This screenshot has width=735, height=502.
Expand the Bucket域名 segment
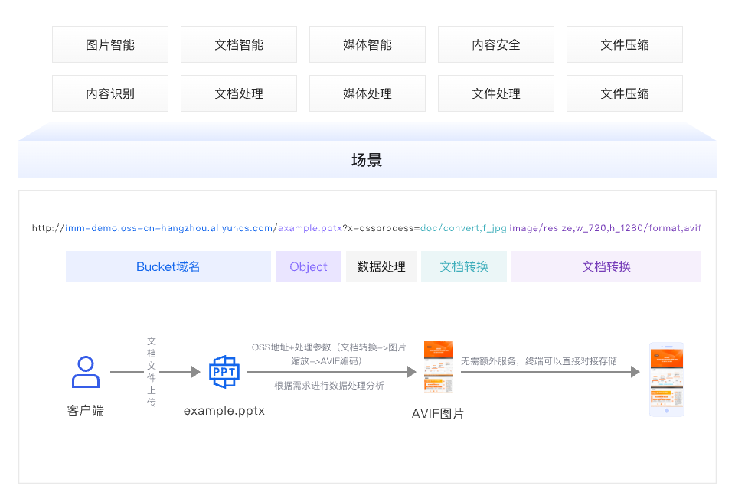168,266
